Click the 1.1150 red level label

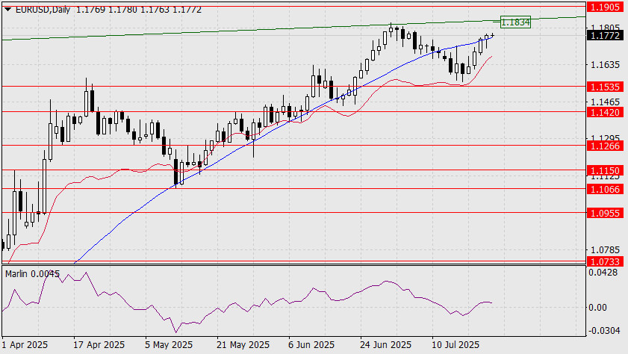tap(605, 170)
